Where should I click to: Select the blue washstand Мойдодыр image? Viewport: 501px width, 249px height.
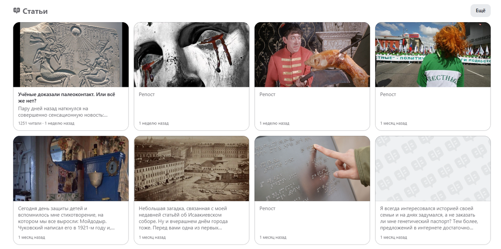coord(71,168)
